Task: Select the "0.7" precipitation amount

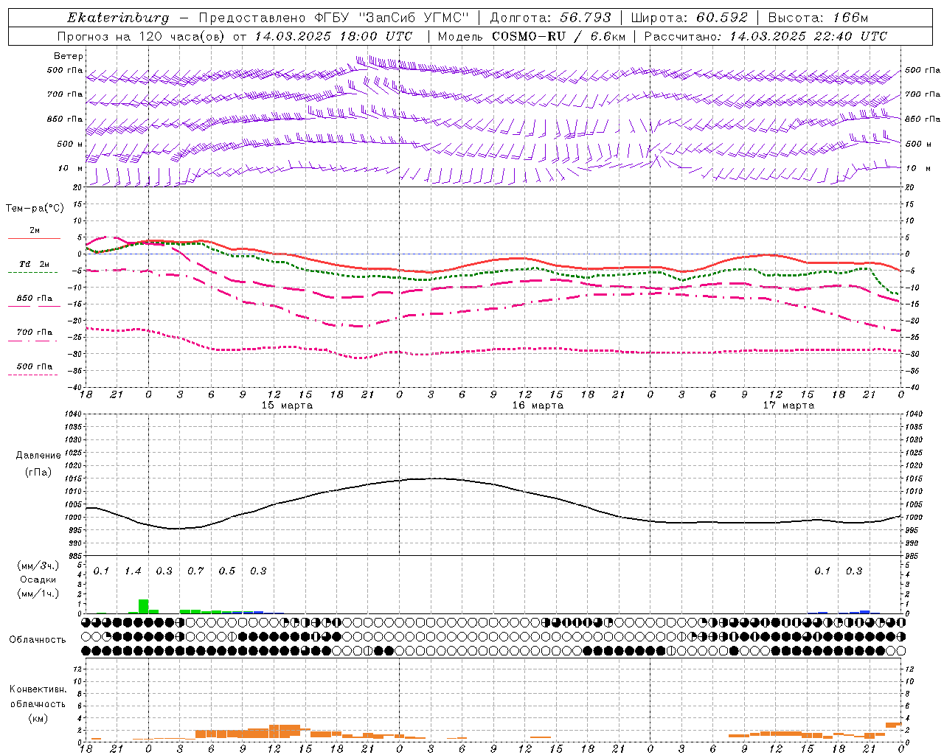Action: pos(195,571)
